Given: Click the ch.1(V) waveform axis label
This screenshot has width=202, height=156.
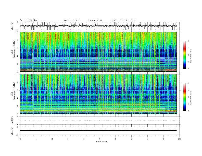Looking at the screenshot, I should click(12, 26).
